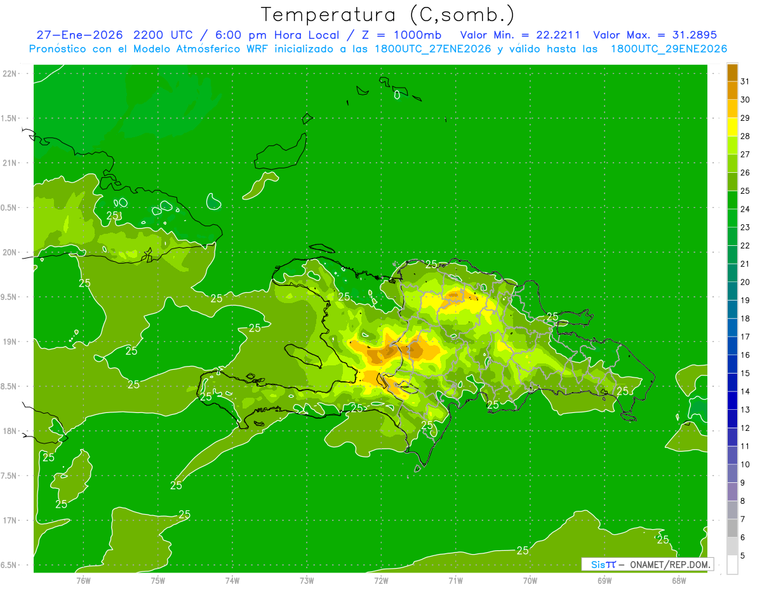
Task: Click the "6.5N" latitude tick label
Action: (10, 565)
